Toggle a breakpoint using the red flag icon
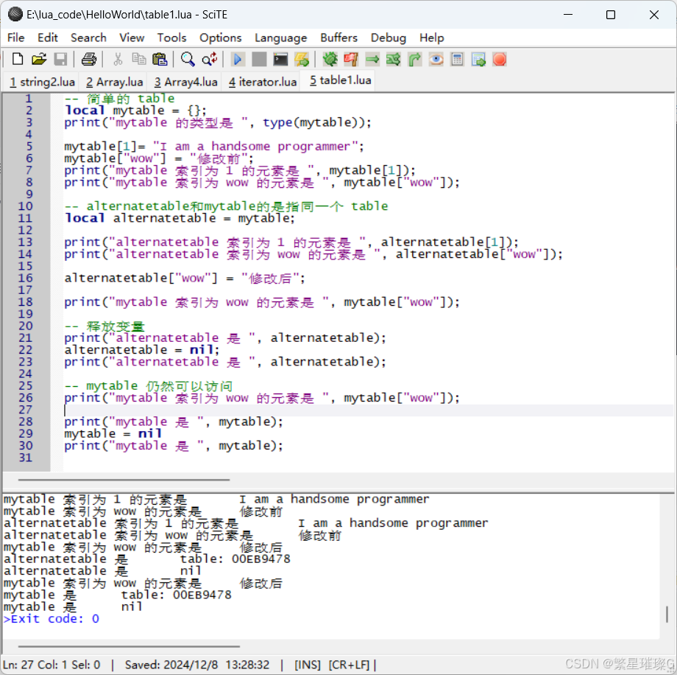Image resolution: width=677 pixels, height=675 pixels. pos(351,59)
